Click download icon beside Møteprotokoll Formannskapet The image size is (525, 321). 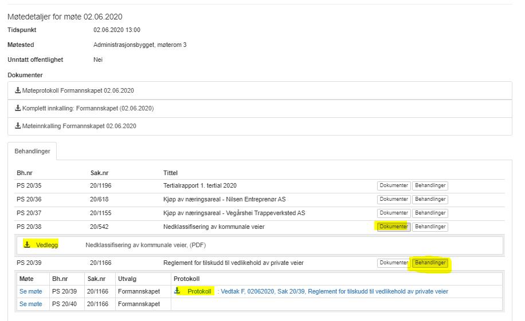[x=18, y=90]
